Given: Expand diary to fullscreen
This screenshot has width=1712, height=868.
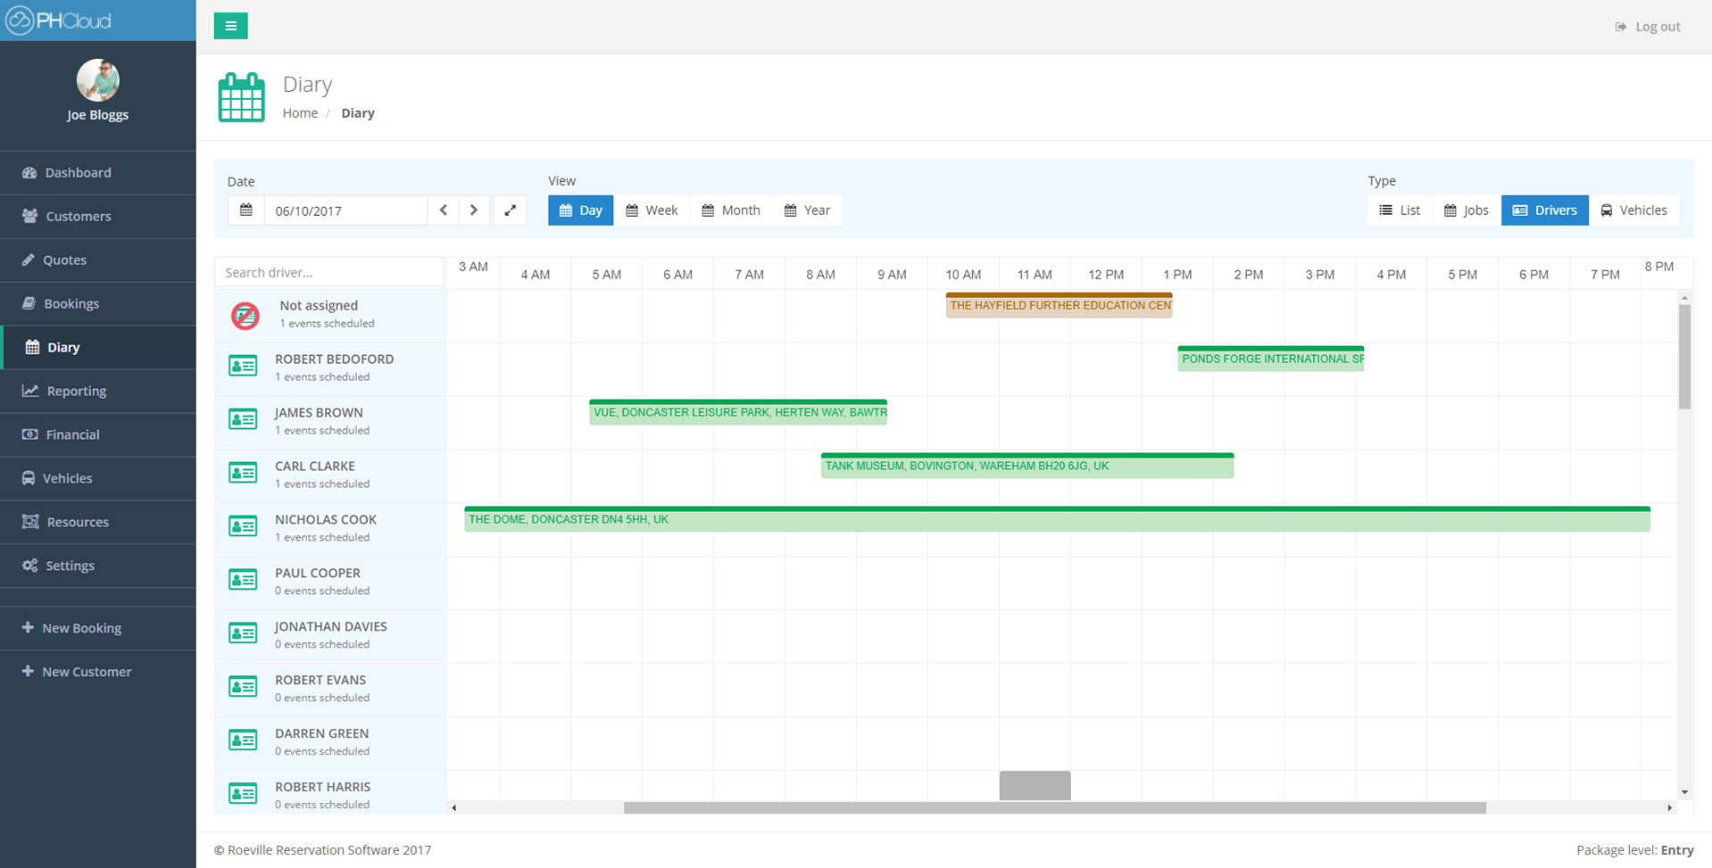Looking at the screenshot, I should point(510,211).
